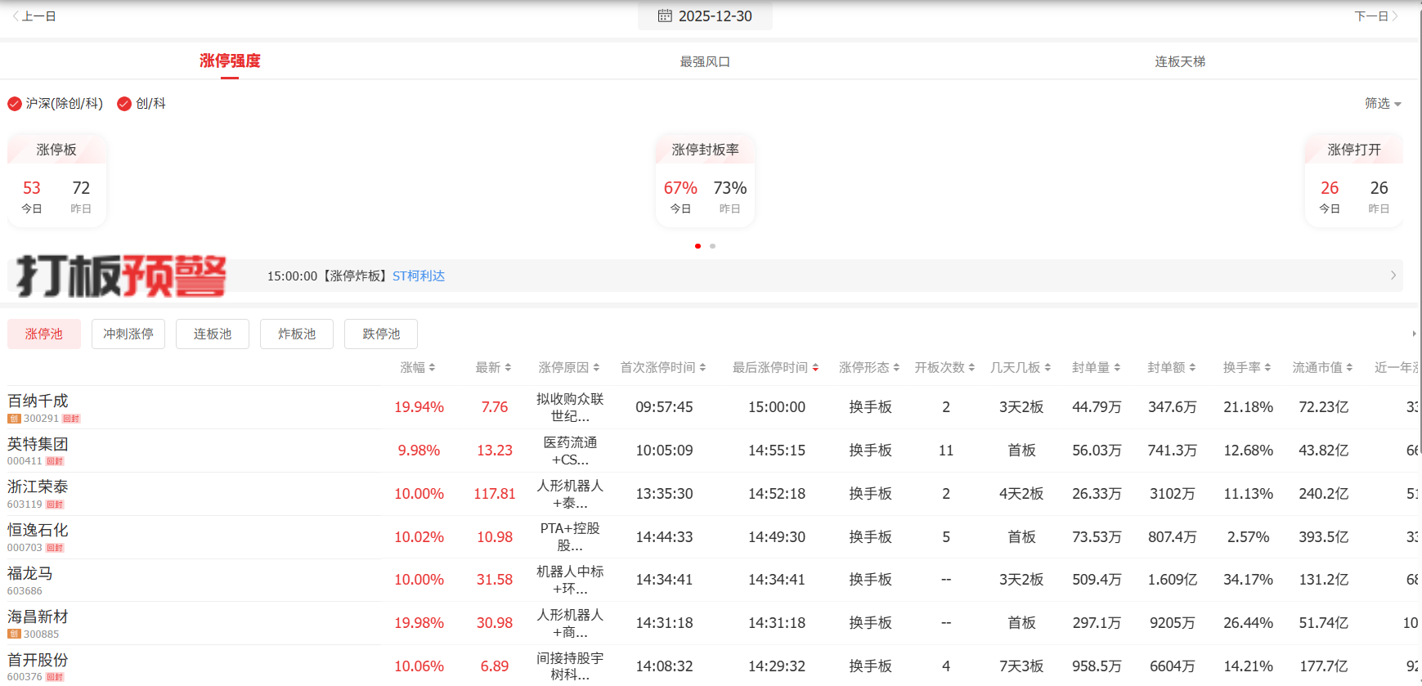This screenshot has height=686, width=1422.
Task: Sort by 封单额 column sort icon
Action: point(1192,368)
